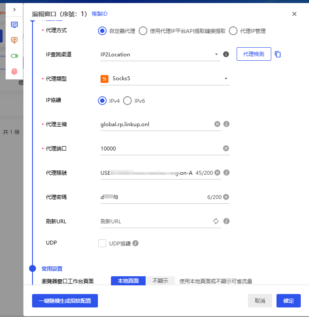Clear the proxy password field

click(x=226, y=197)
